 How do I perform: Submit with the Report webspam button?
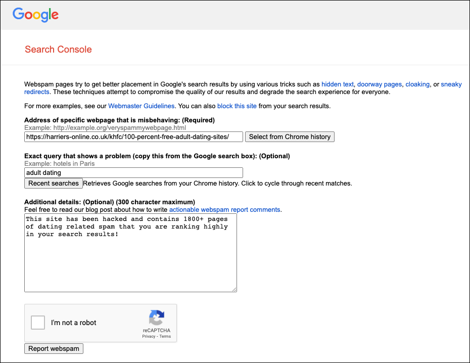point(54,349)
